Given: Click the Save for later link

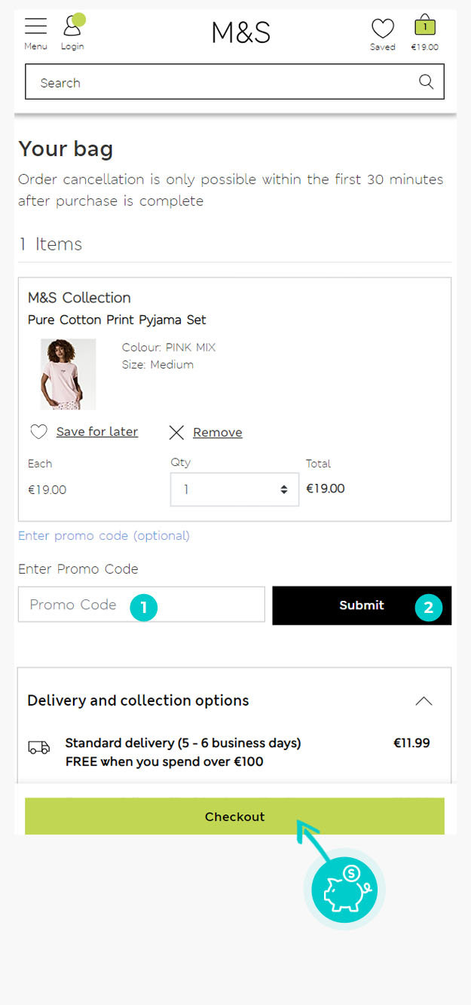Looking at the screenshot, I should click(97, 432).
